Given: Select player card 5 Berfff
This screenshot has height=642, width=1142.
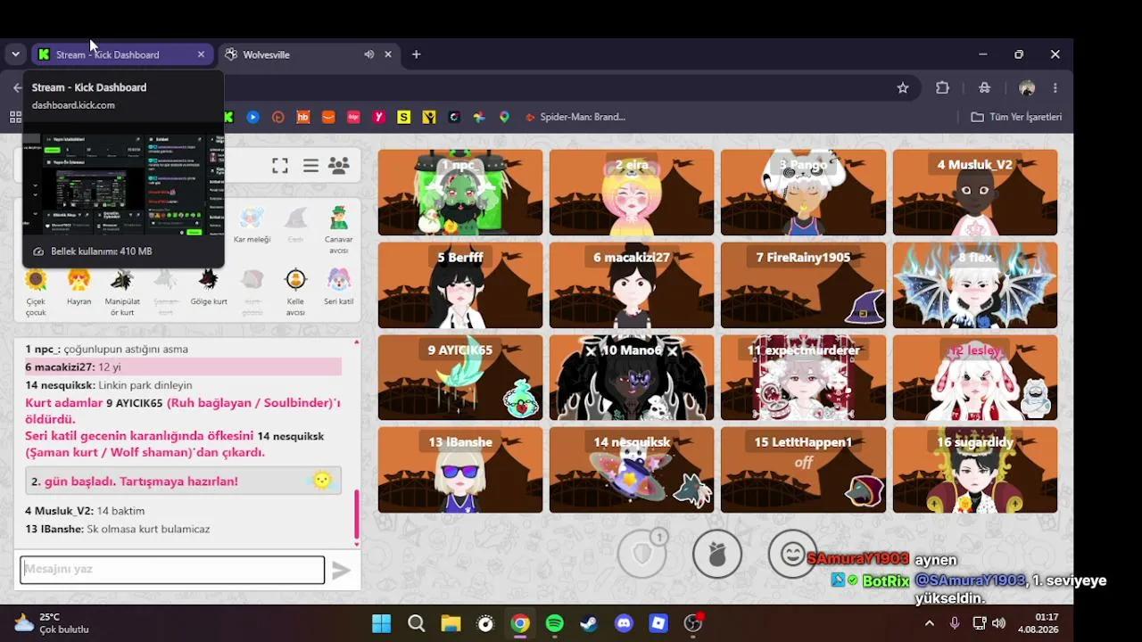Looking at the screenshot, I should pyautogui.click(x=460, y=285).
